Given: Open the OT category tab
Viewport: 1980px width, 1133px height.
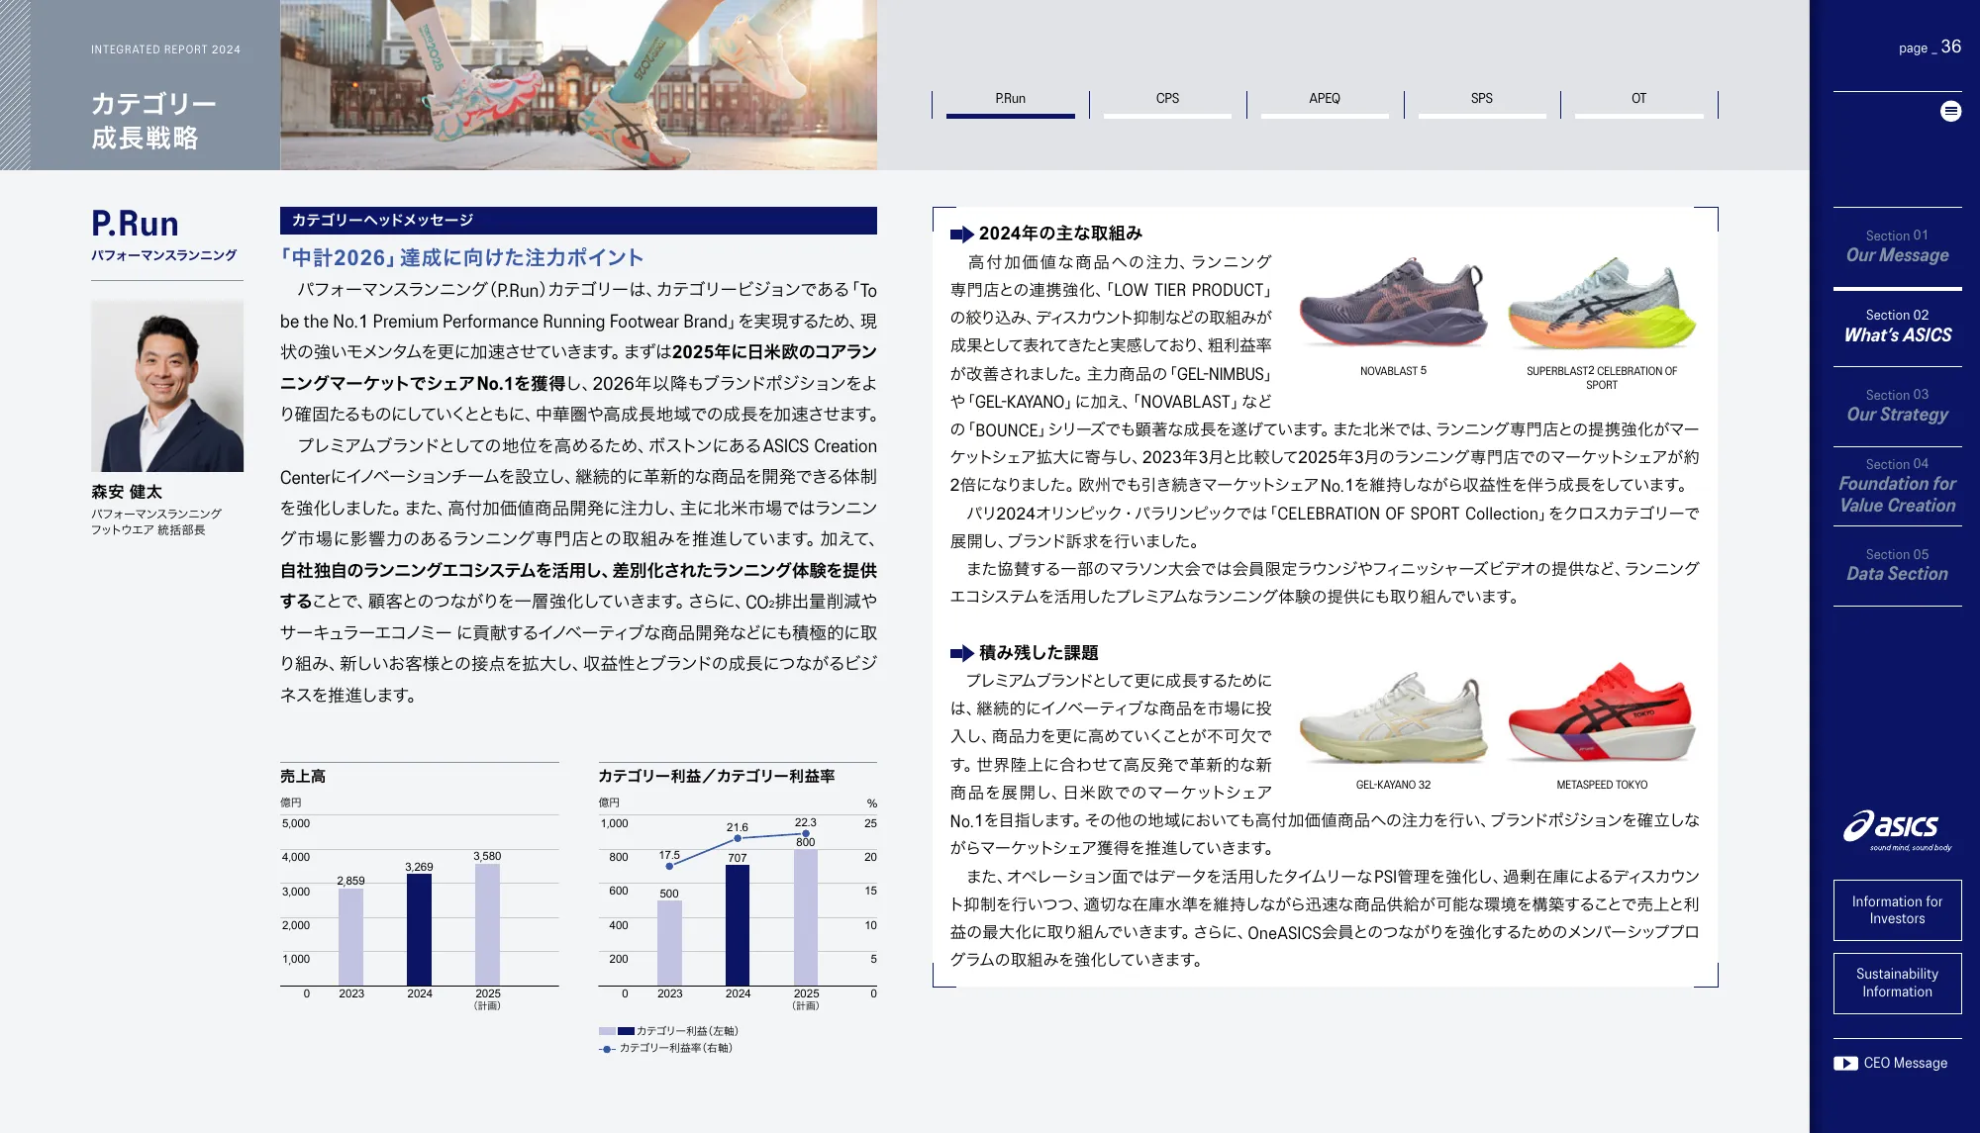Looking at the screenshot, I should pyautogui.click(x=1638, y=99).
